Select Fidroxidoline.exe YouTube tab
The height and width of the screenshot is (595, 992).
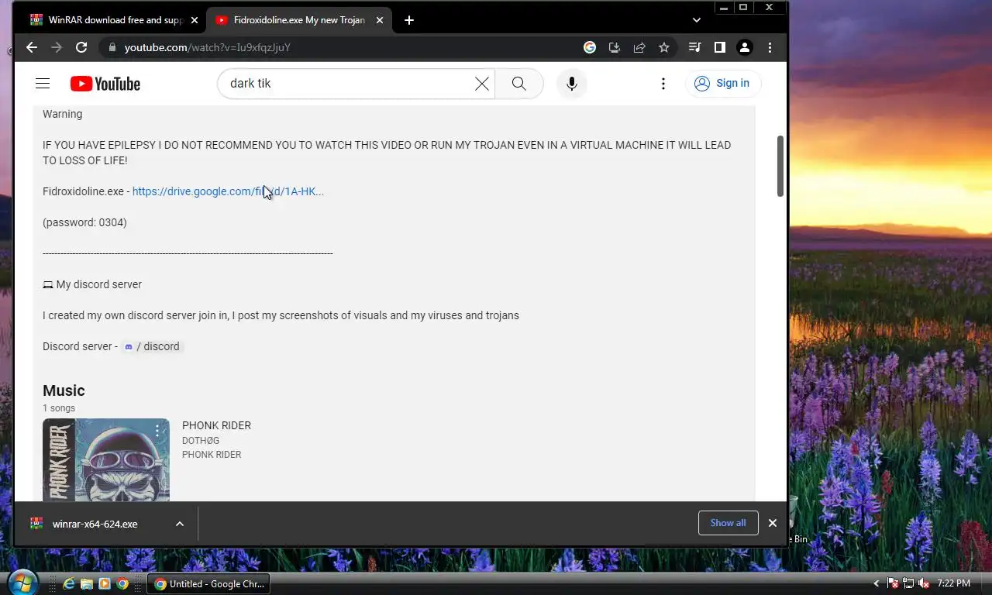tap(300, 20)
